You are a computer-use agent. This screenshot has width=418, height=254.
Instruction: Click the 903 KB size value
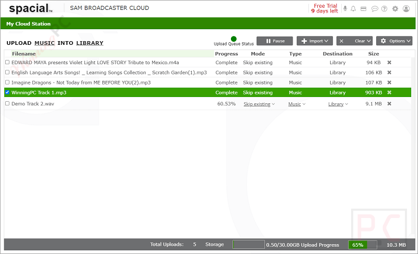[374, 92]
